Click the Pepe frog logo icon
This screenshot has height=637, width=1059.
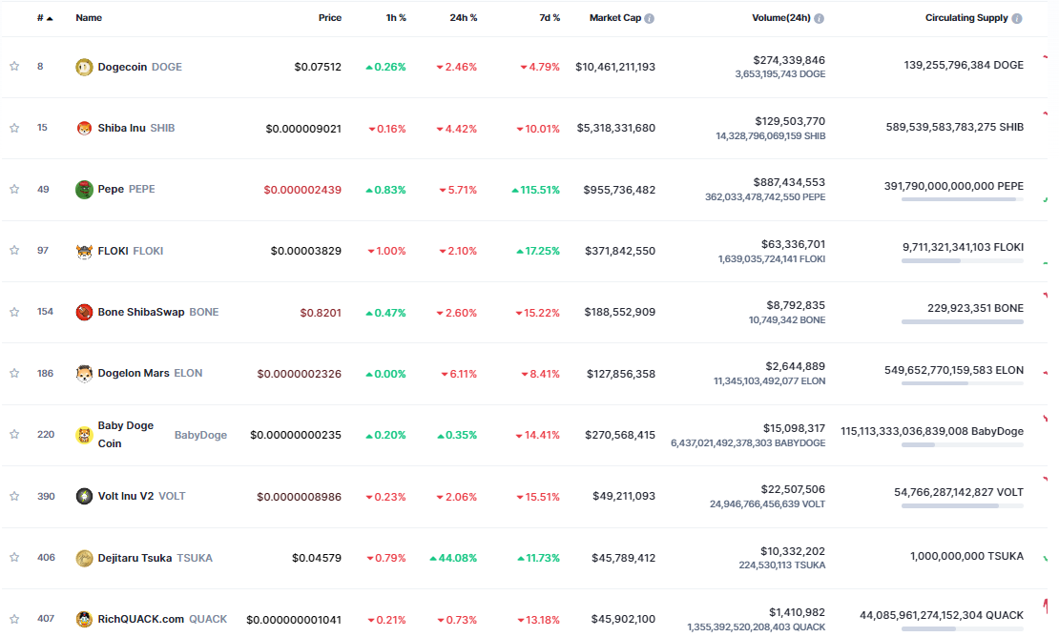pos(84,189)
